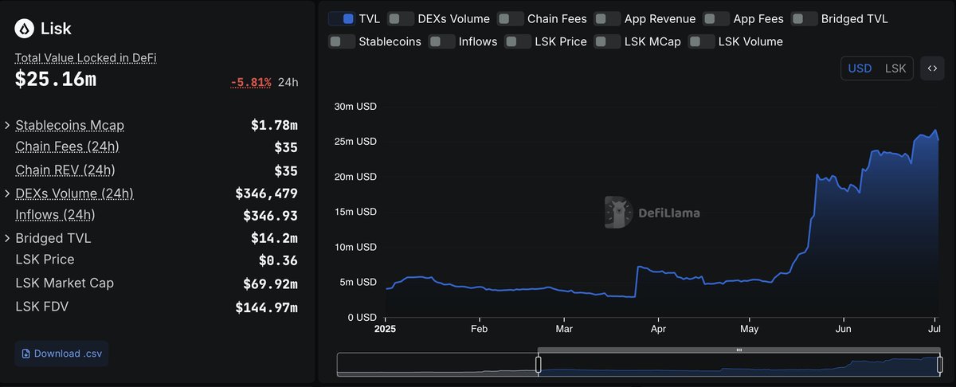Expand Stablecoins Mcap row
This screenshot has height=387, width=956.
pyautogui.click(x=7, y=126)
